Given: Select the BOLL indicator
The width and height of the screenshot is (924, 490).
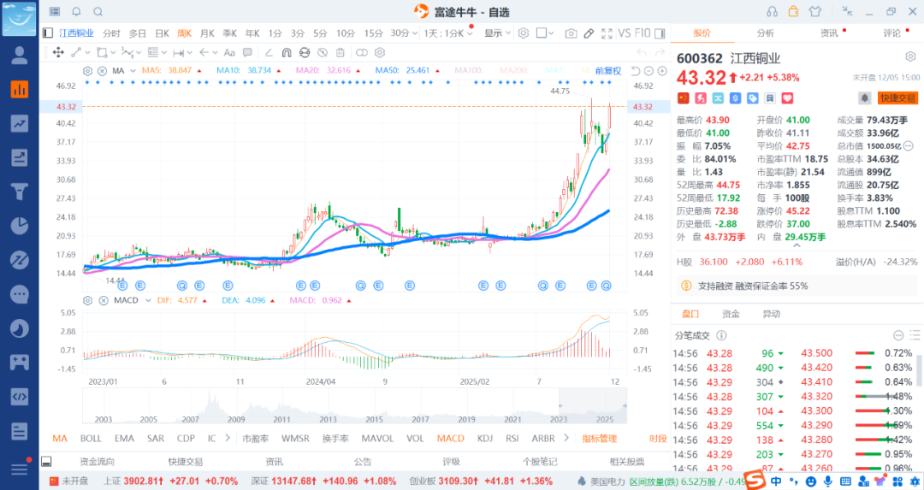Looking at the screenshot, I should coord(91,438).
